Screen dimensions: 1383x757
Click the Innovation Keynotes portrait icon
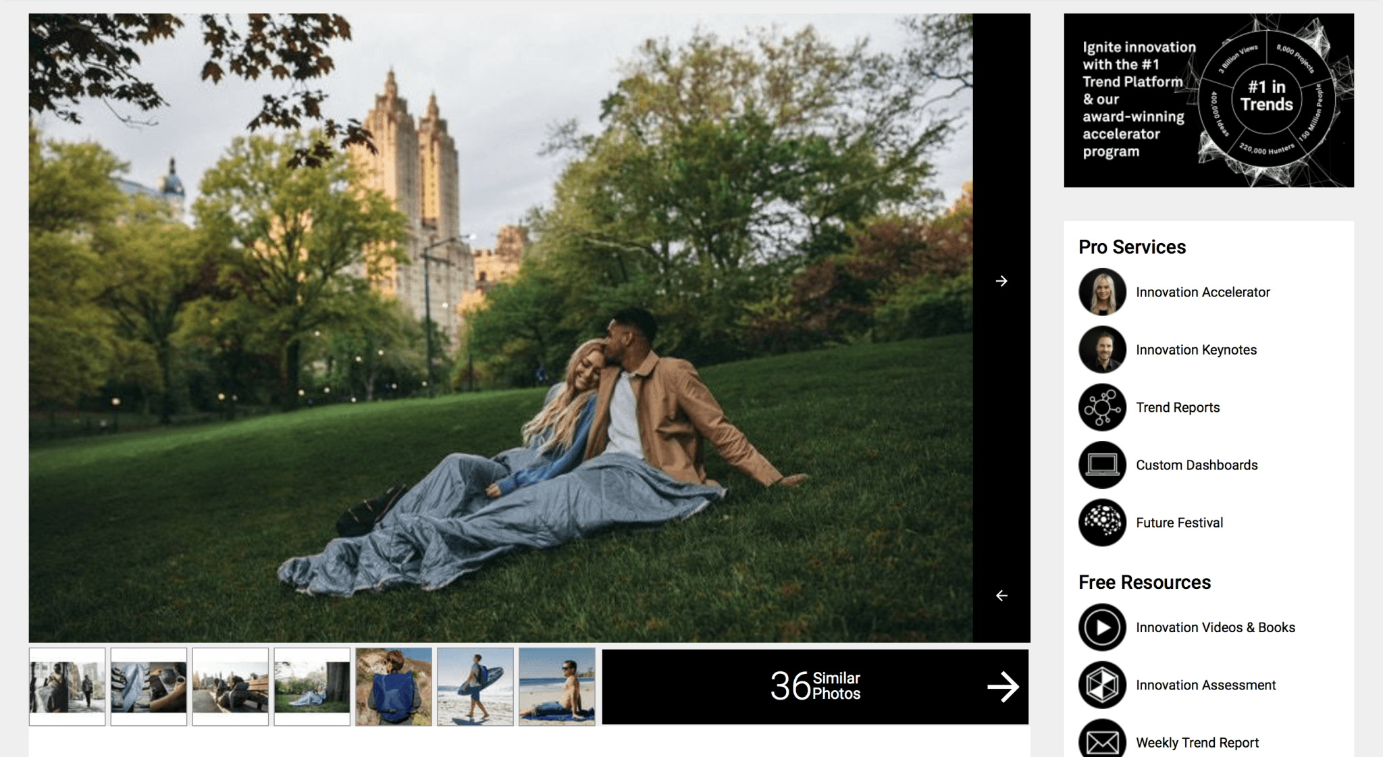[1102, 350]
